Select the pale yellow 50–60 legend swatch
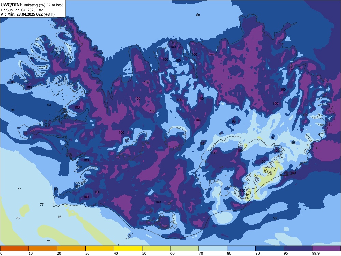Image resolution: width=341 pixels, height=256 pixels. click(x=156, y=248)
